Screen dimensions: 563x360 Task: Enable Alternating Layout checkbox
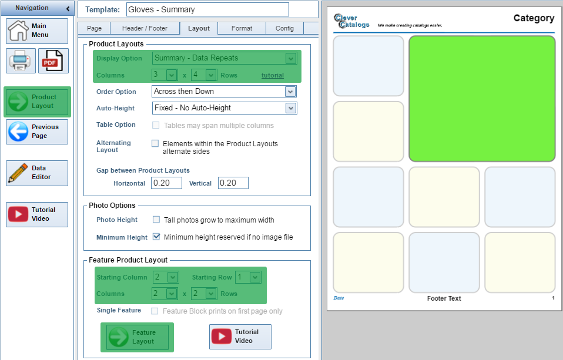[155, 143]
